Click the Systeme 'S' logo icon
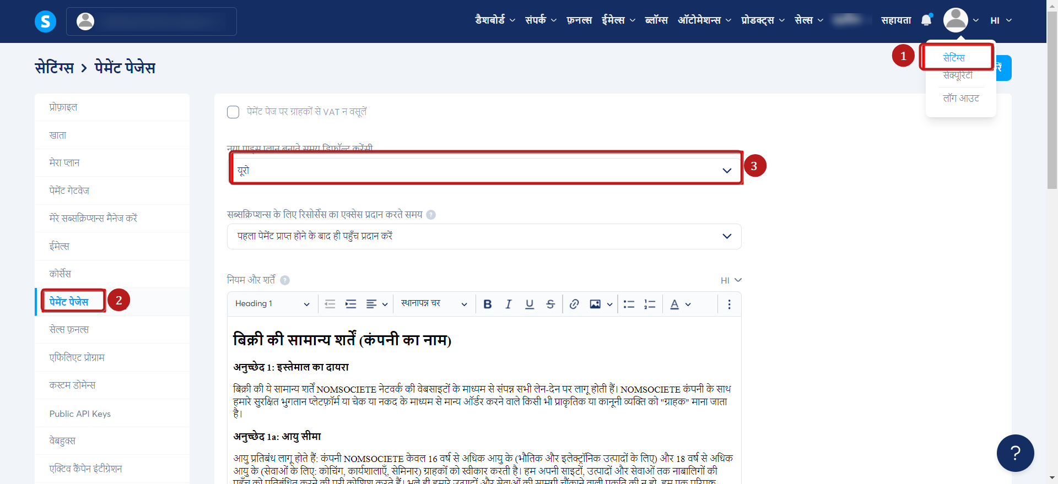The width and height of the screenshot is (1058, 484). pos(45,21)
